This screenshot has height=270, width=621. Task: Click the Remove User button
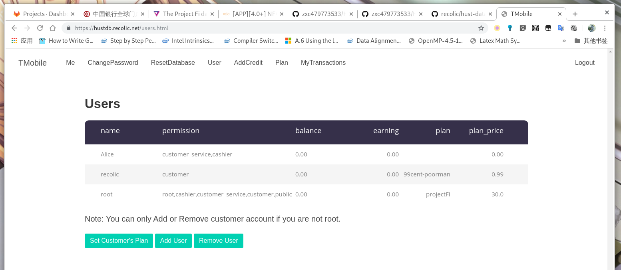[x=218, y=241]
